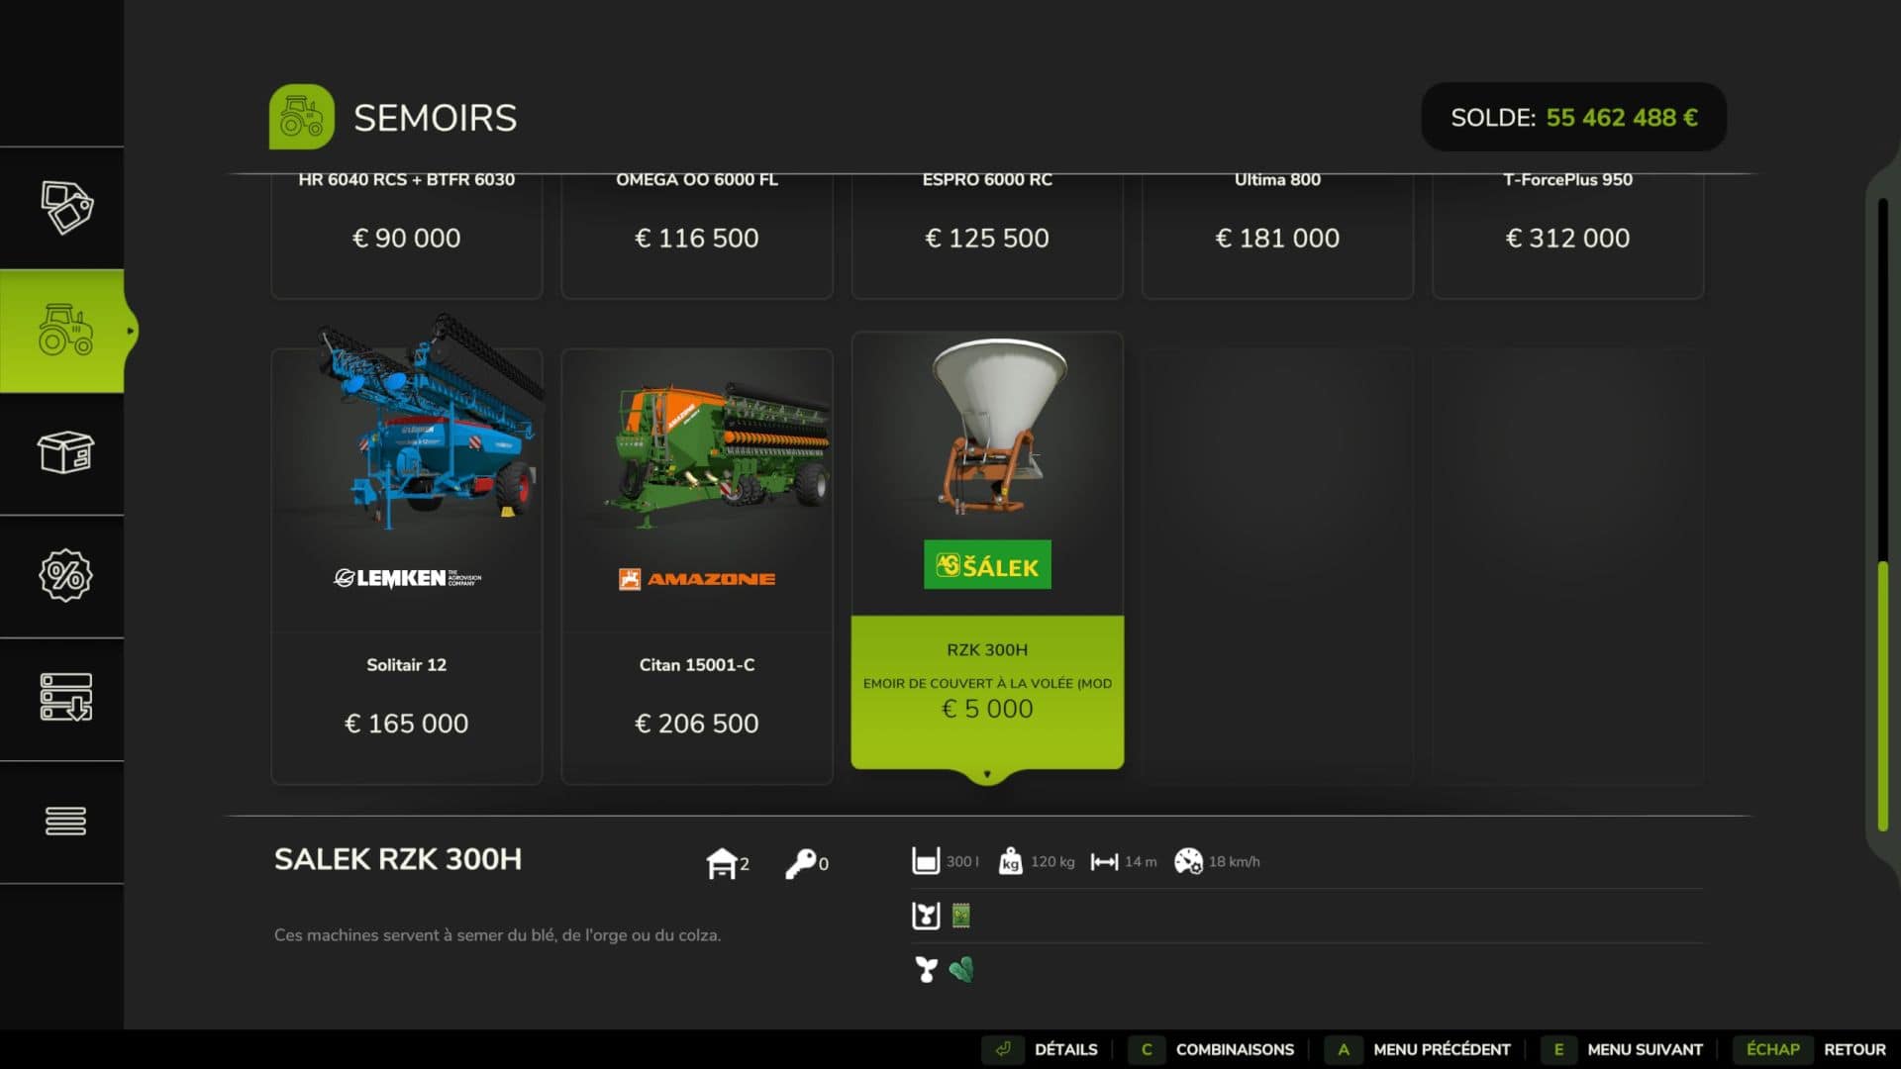
Task: Click the leased key count icon
Action: coord(800,863)
